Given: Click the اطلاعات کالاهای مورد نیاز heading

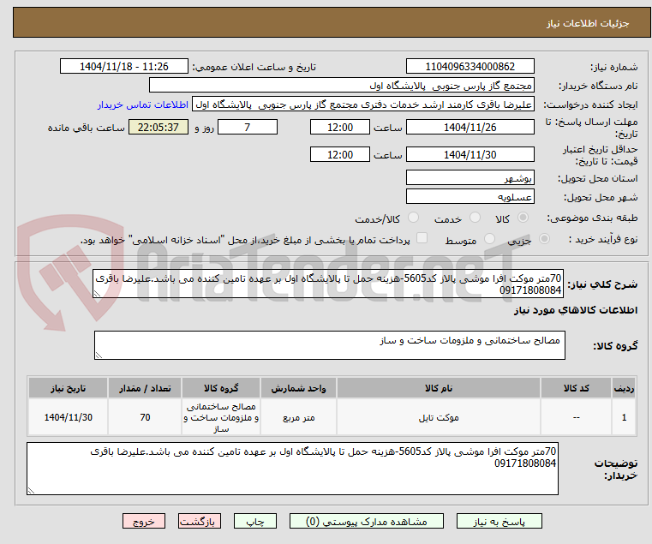Looking at the screenshot, I should 576,310.
